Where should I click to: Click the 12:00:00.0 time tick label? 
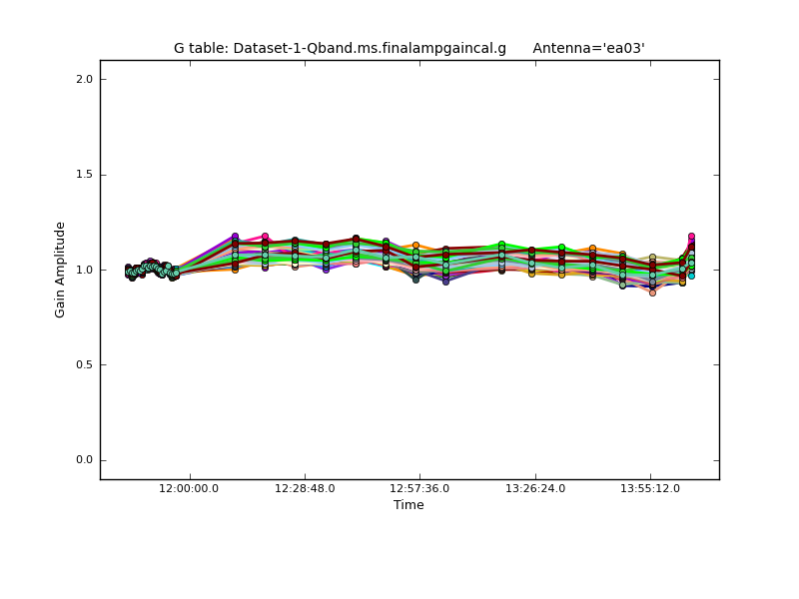[190, 489]
